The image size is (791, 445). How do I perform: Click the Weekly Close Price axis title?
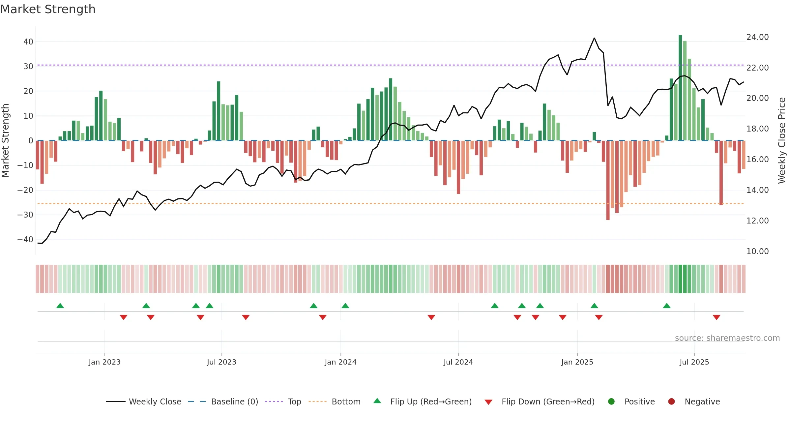point(782,140)
